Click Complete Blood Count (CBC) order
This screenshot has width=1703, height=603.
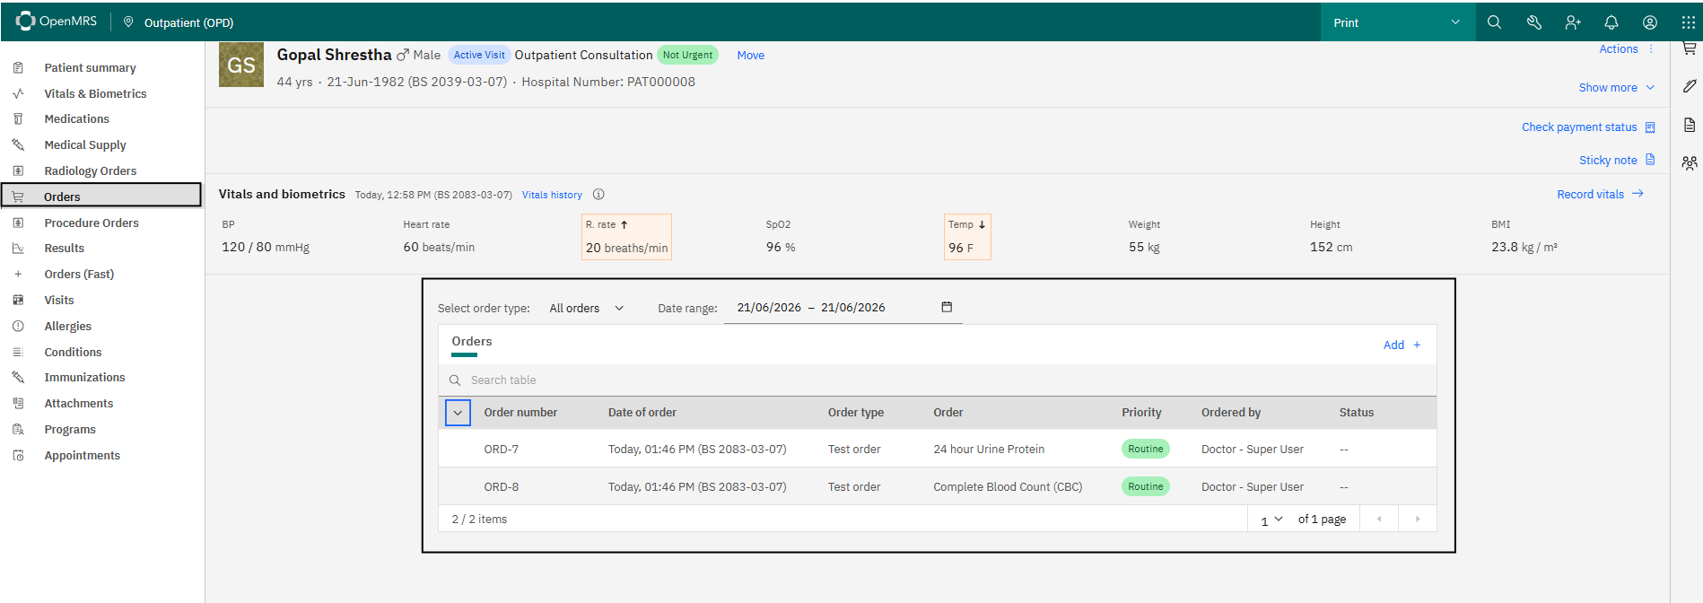click(1008, 487)
